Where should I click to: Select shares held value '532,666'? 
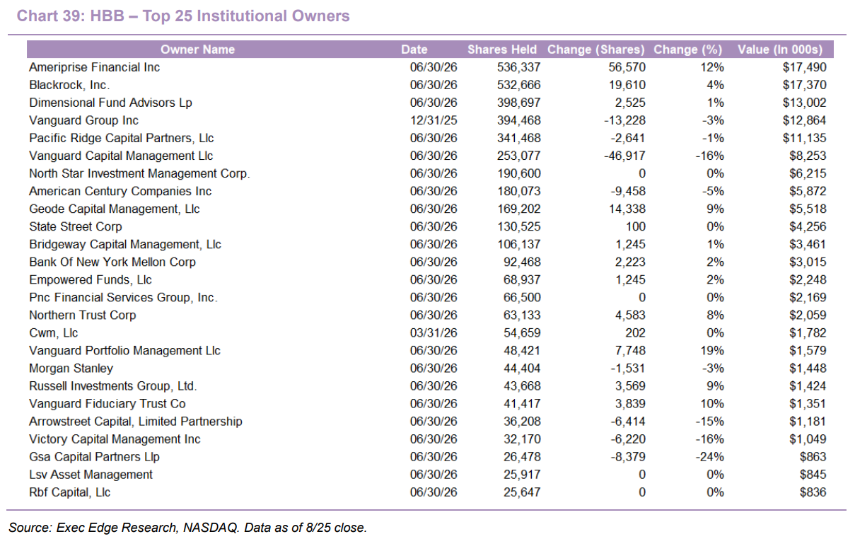[518, 85]
